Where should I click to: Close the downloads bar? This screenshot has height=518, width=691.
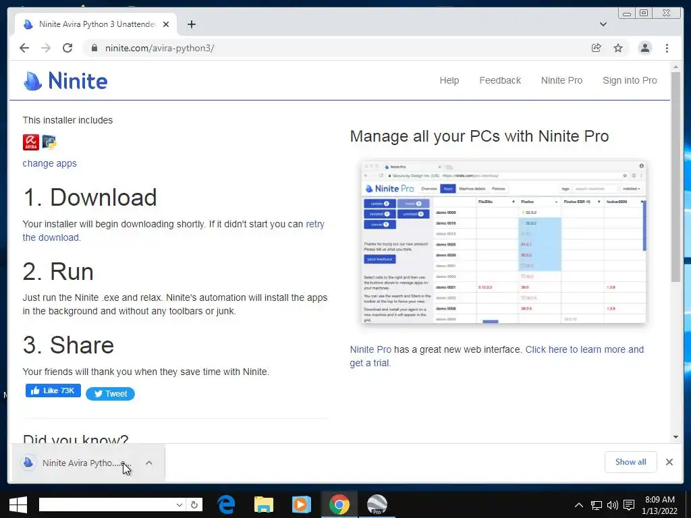(x=669, y=462)
